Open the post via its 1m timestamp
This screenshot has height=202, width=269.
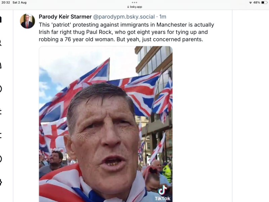[163, 17]
